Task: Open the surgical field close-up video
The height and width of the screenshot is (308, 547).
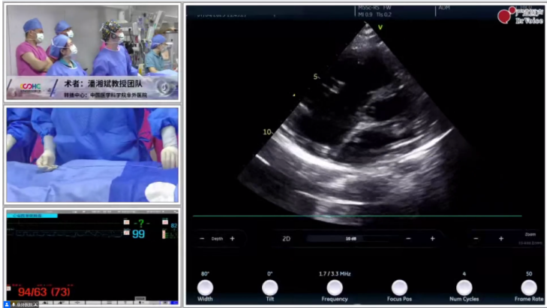Action: 93,155
